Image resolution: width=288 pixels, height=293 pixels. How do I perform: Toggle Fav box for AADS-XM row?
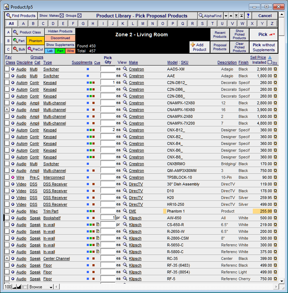tap(7, 69)
